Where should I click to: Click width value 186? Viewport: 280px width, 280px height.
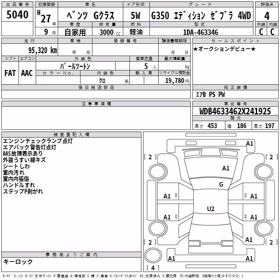click(x=241, y=126)
